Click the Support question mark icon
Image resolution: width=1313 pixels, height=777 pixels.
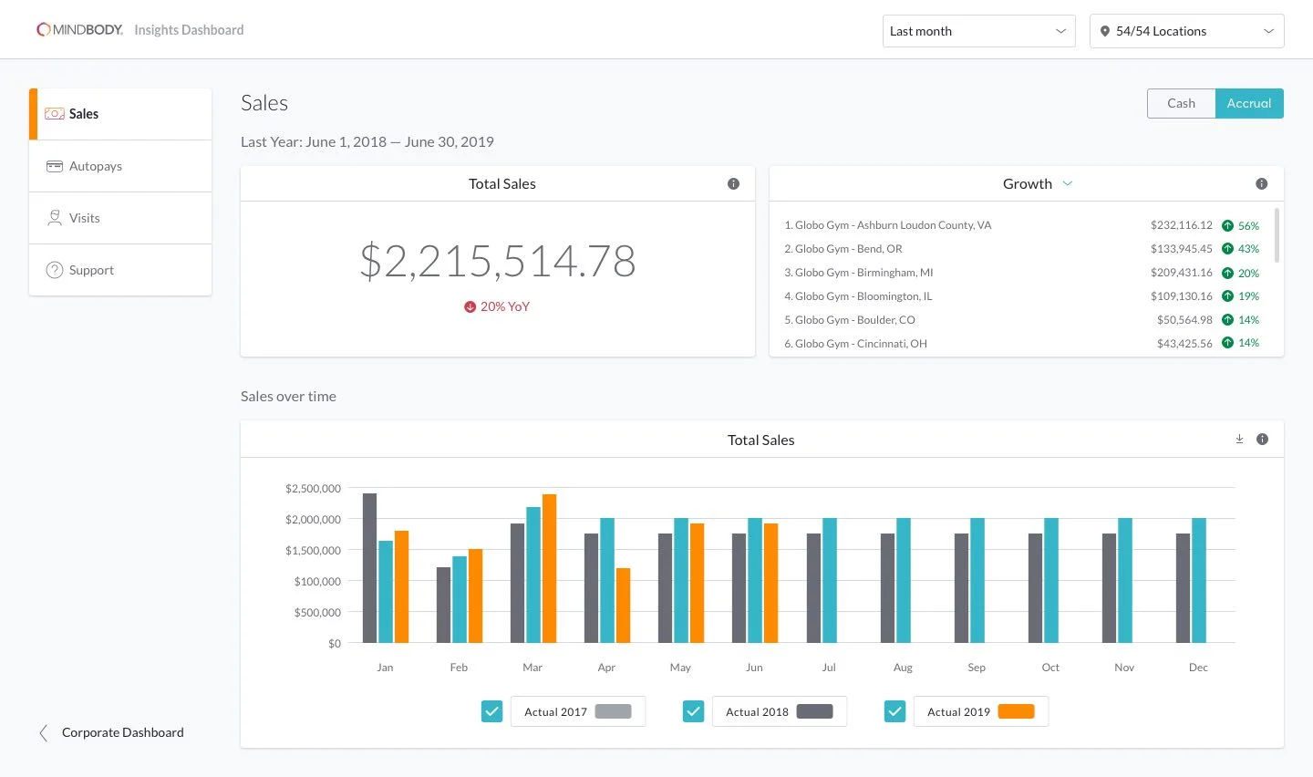tap(55, 270)
